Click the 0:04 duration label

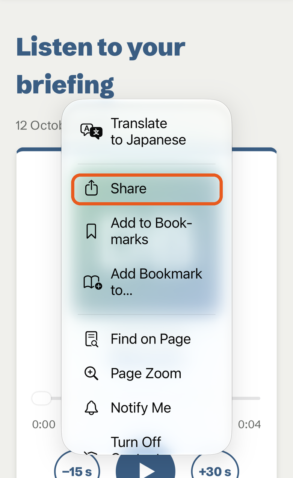[249, 425]
